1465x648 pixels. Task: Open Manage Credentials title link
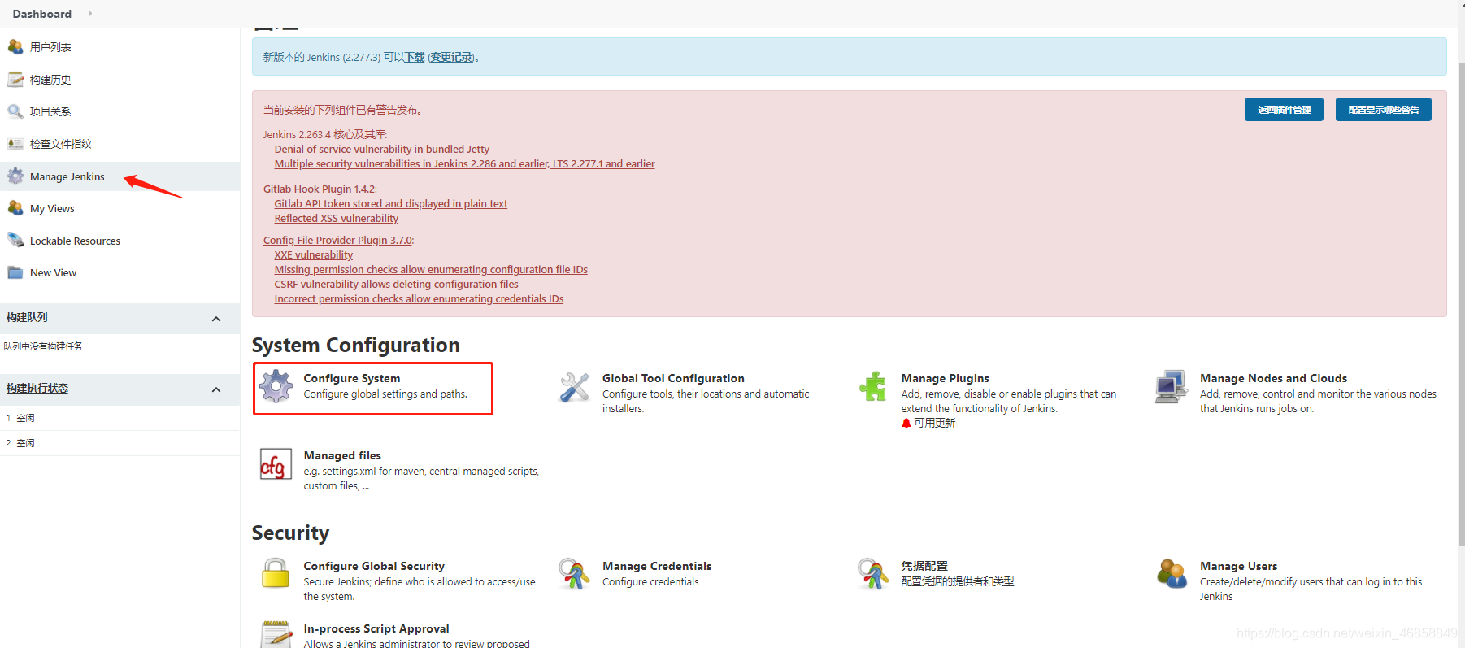[657, 566]
